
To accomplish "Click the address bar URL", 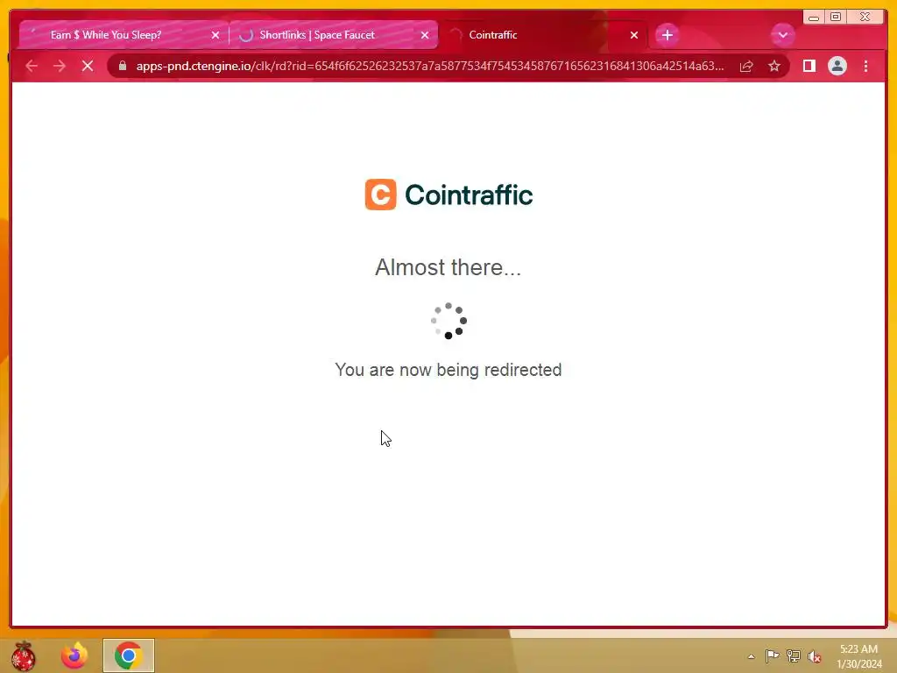I will [429, 67].
